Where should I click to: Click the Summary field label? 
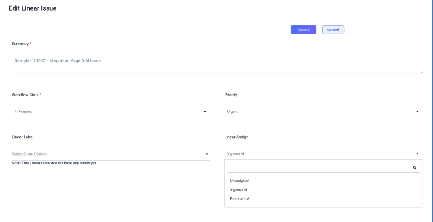[20, 44]
